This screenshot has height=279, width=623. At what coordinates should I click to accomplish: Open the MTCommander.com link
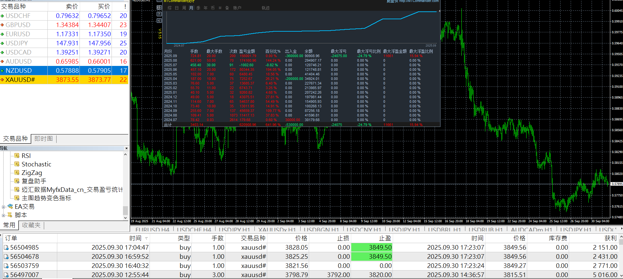[x=419, y=1]
